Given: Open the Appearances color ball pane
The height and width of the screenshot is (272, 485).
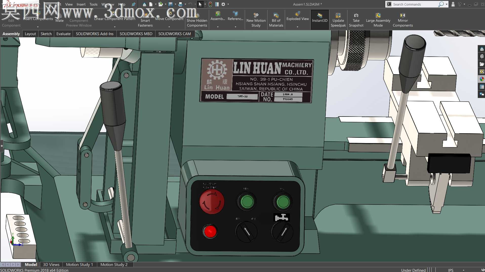Looking at the screenshot, I should [x=481, y=79].
